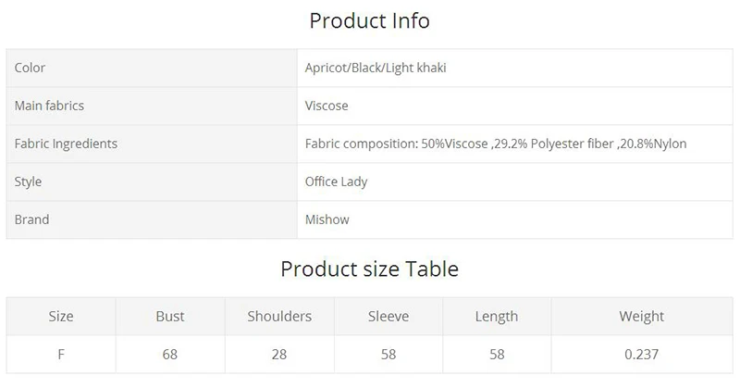Click the Size column header

[x=61, y=316]
